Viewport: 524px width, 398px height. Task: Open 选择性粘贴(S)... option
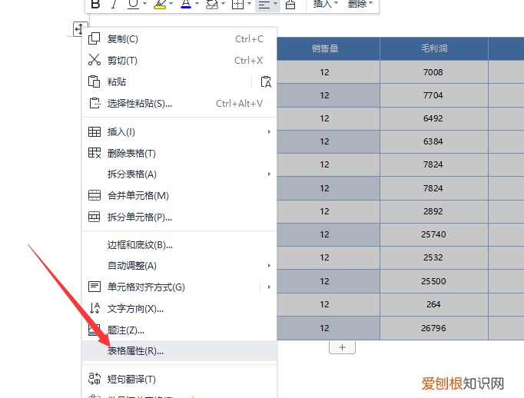click(179, 104)
